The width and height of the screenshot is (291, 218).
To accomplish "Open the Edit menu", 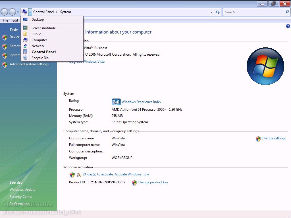I will pyautogui.click(x=15, y=20).
